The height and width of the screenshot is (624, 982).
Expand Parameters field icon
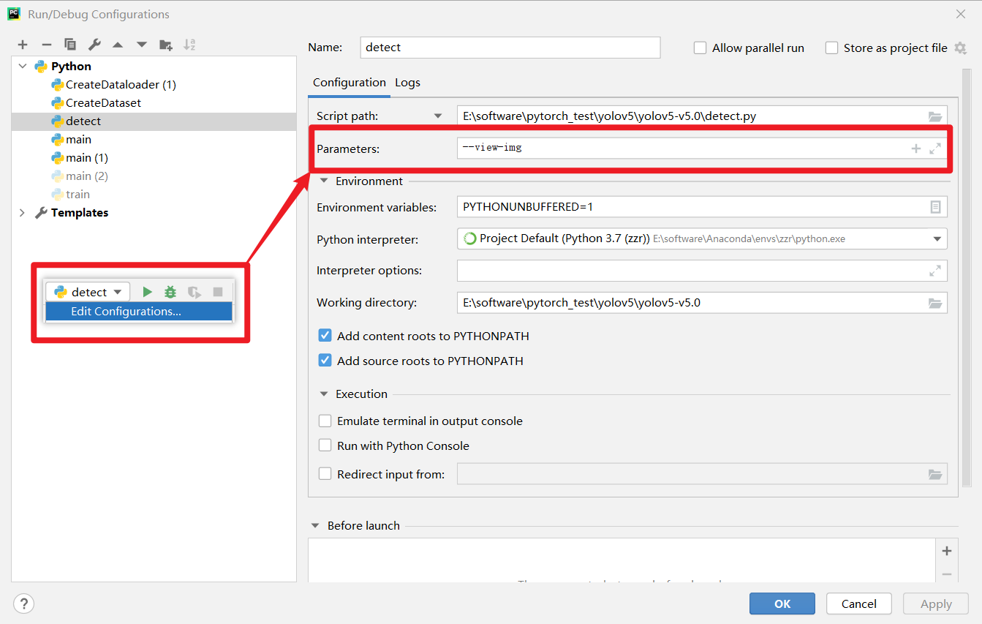(935, 149)
